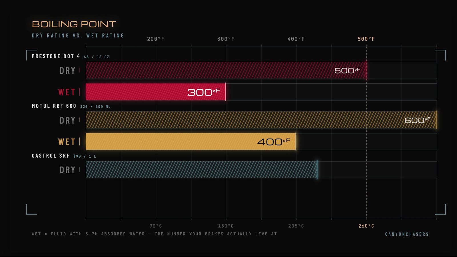Click the 90°C axis label

[156, 226]
